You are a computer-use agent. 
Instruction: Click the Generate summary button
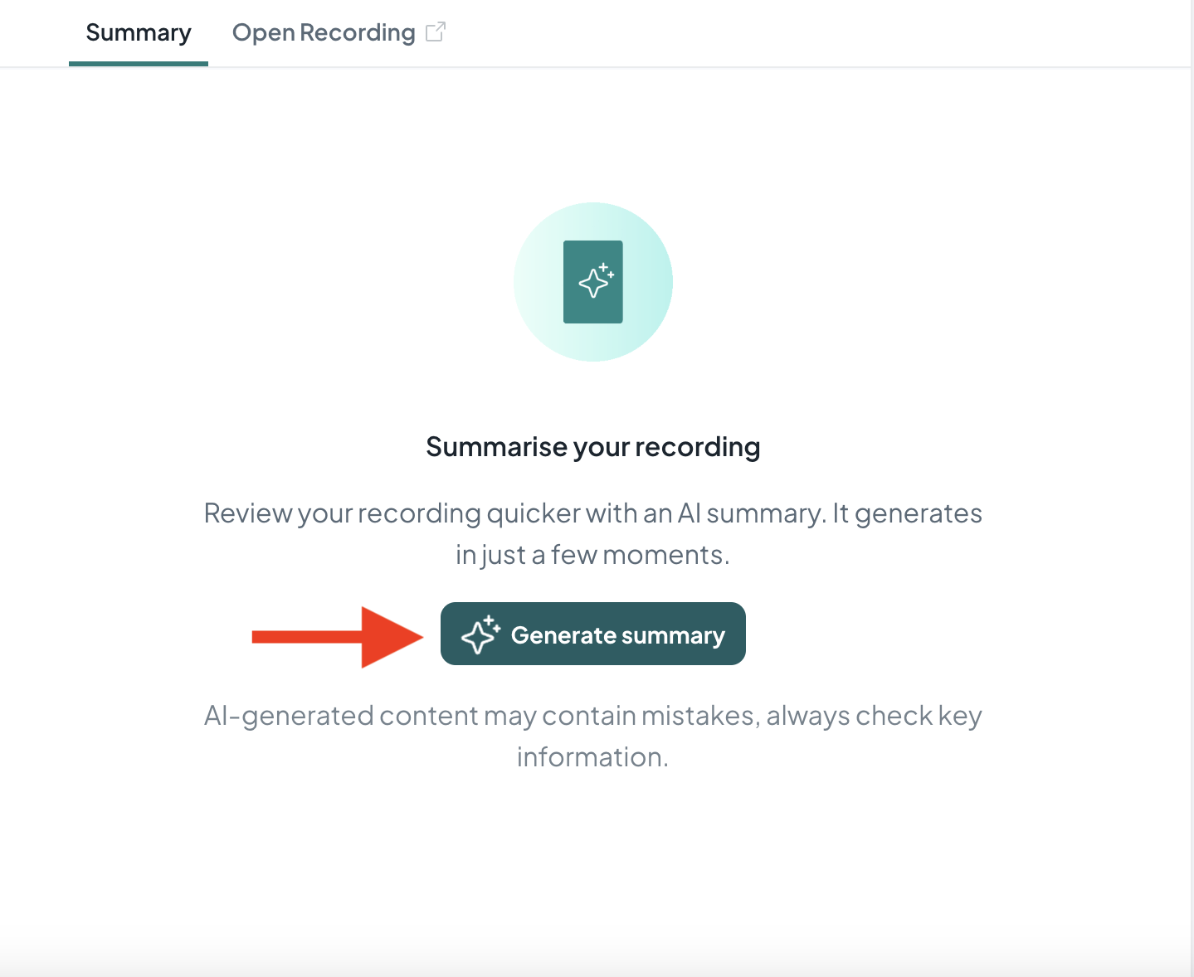pos(592,634)
